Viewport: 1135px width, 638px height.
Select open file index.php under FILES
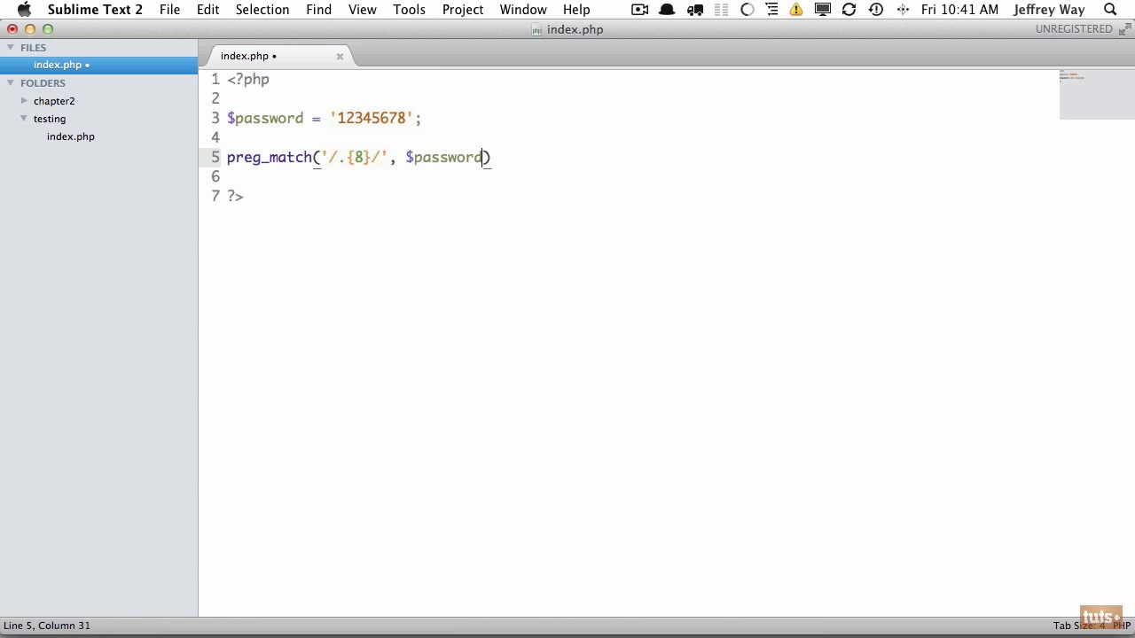pyautogui.click(x=98, y=65)
